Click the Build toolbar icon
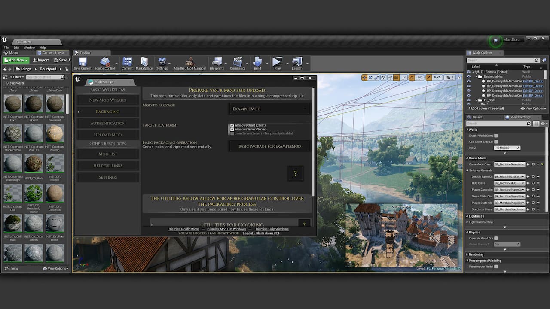Image resolution: width=550 pixels, height=309 pixels. click(x=257, y=64)
